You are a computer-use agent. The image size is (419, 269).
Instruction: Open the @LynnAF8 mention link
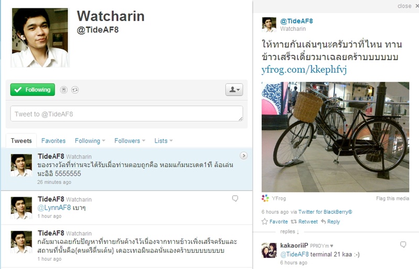click(x=54, y=208)
